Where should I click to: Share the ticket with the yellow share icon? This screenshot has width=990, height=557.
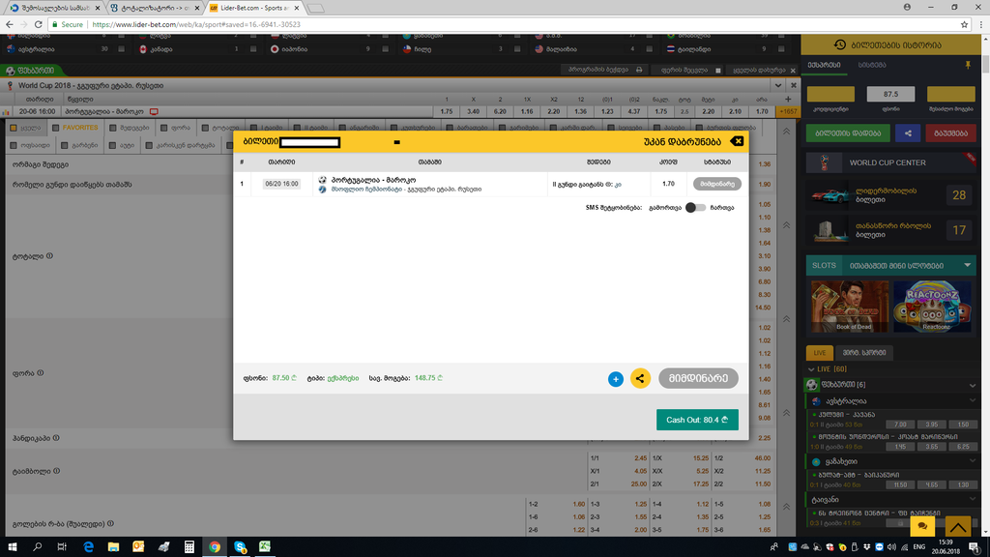pyautogui.click(x=640, y=378)
